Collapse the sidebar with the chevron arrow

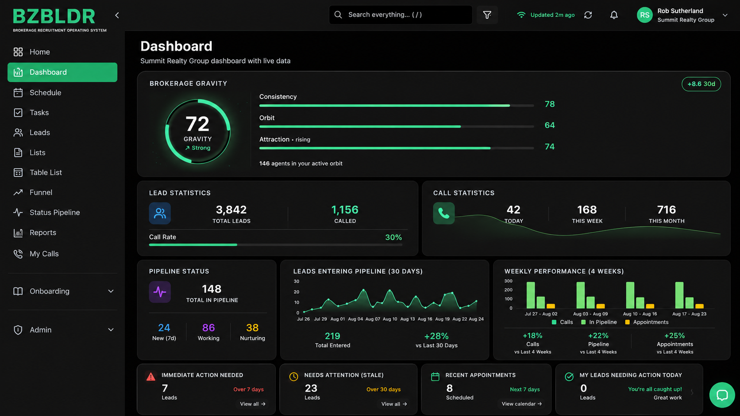pyautogui.click(x=117, y=15)
